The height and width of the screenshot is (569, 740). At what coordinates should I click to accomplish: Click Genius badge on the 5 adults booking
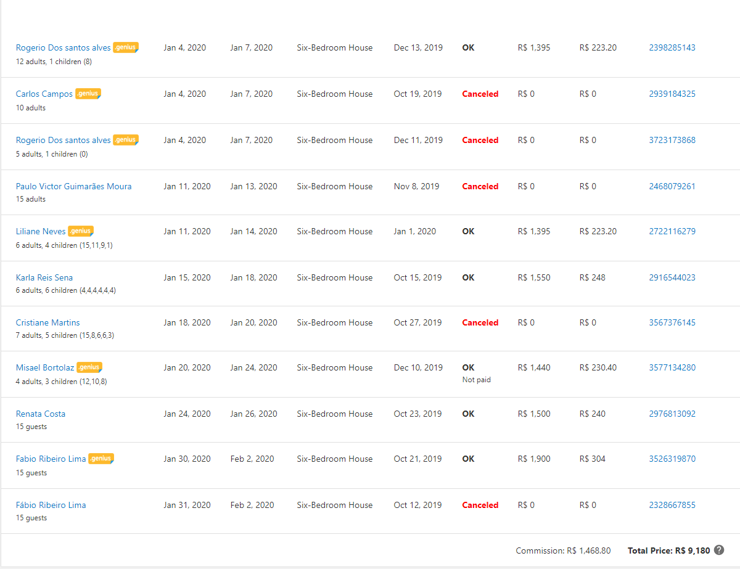point(126,140)
